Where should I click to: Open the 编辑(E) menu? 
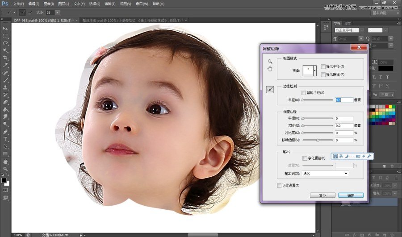34,4
